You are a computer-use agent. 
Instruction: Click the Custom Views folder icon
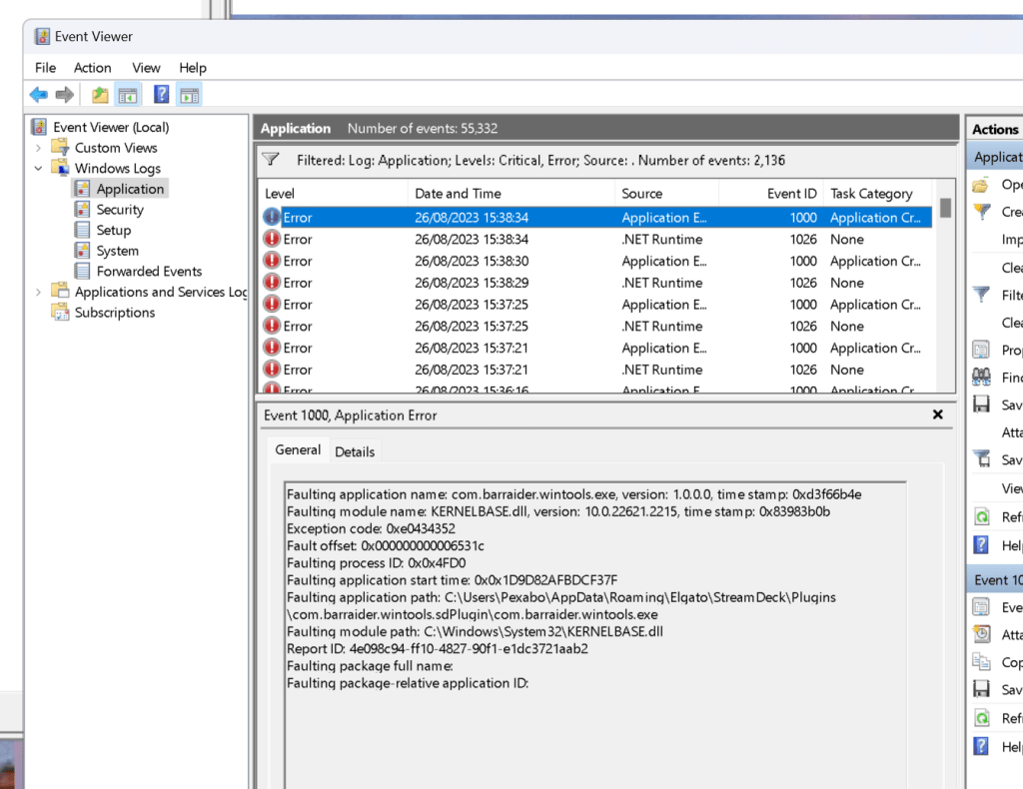[x=60, y=147]
